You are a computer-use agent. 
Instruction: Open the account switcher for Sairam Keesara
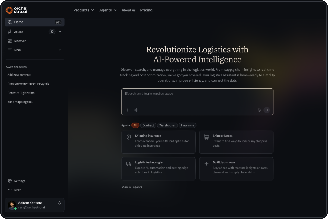tap(59, 203)
